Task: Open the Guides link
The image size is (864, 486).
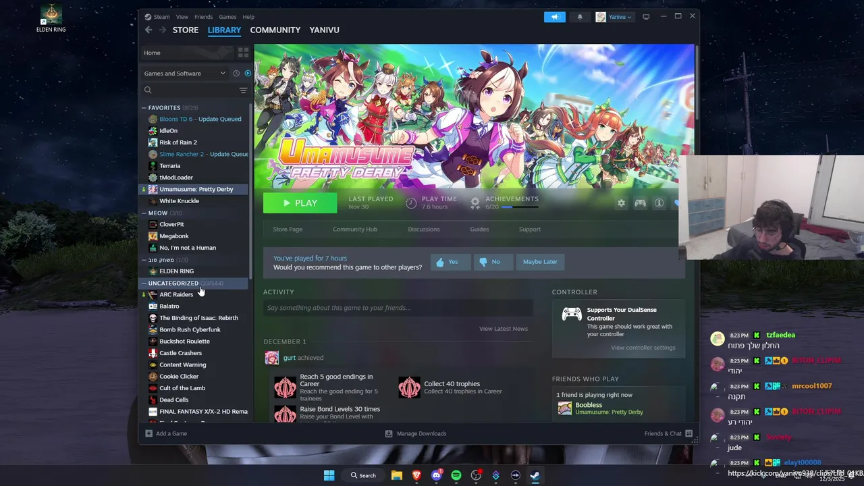Action: pyautogui.click(x=479, y=230)
